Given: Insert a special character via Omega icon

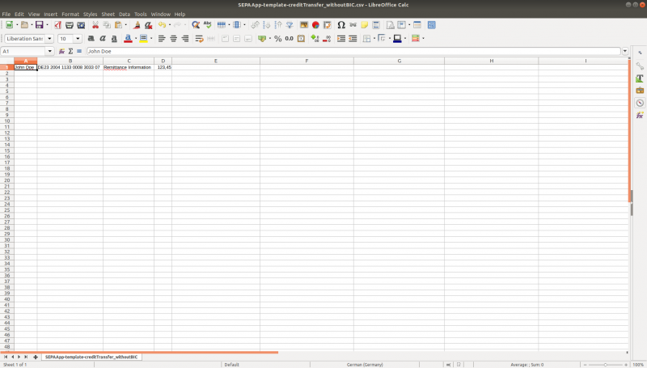Looking at the screenshot, I should pyautogui.click(x=341, y=25).
